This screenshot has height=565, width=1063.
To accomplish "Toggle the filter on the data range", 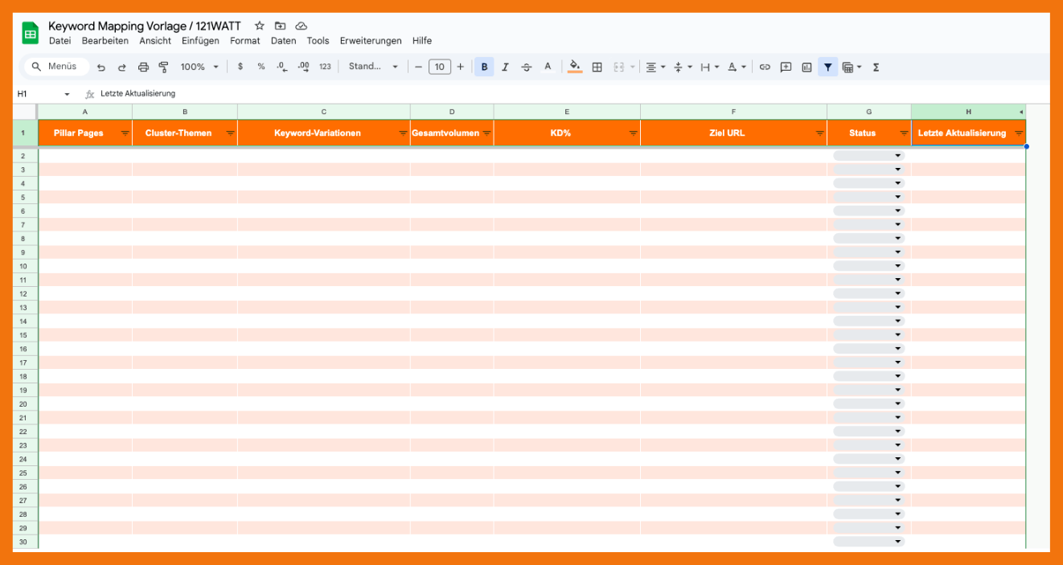I will 828,67.
